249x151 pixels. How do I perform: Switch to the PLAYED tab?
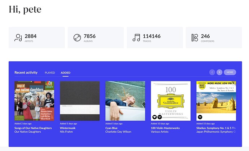(x=50, y=73)
